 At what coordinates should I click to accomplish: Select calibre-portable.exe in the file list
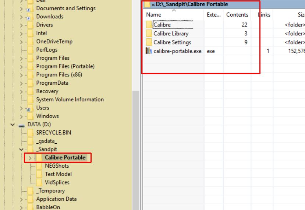[177, 51]
